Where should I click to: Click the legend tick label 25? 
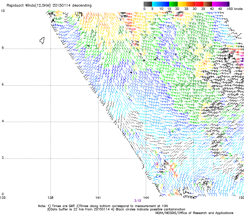186,9
